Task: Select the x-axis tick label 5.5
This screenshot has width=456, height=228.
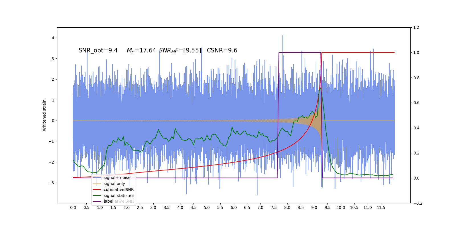Action: tap(220, 207)
